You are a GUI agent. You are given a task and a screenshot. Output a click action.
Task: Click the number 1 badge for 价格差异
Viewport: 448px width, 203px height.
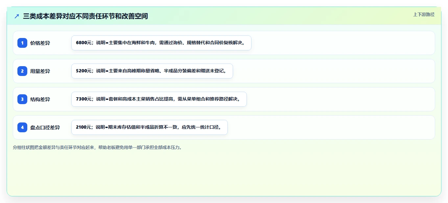point(22,43)
